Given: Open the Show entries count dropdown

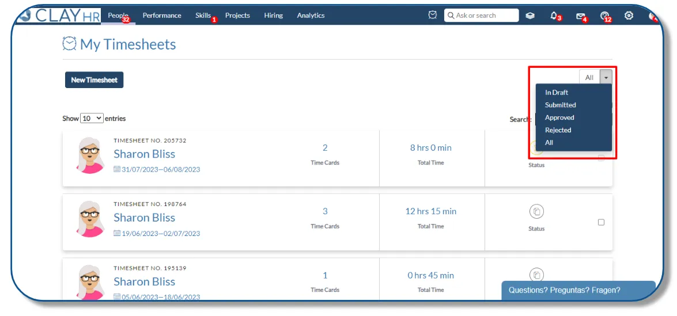Looking at the screenshot, I should 92,118.
